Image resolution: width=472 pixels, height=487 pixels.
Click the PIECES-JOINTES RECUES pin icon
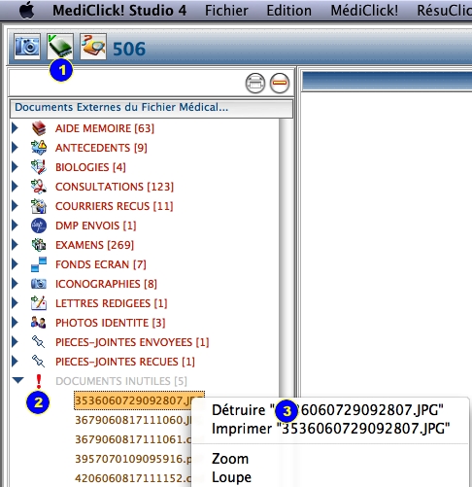(x=38, y=362)
